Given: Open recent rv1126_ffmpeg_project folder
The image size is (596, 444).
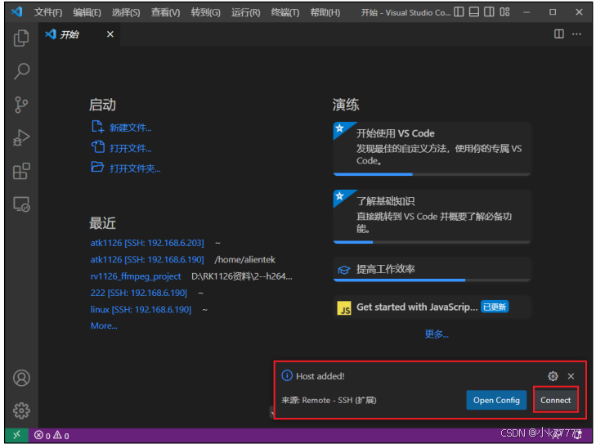Looking at the screenshot, I should pyautogui.click(x=136, y=276).
